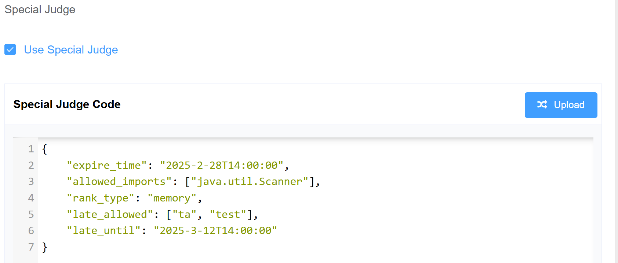
Task: Click the Special Judge Code heading
Action: [x=67, y=104]
